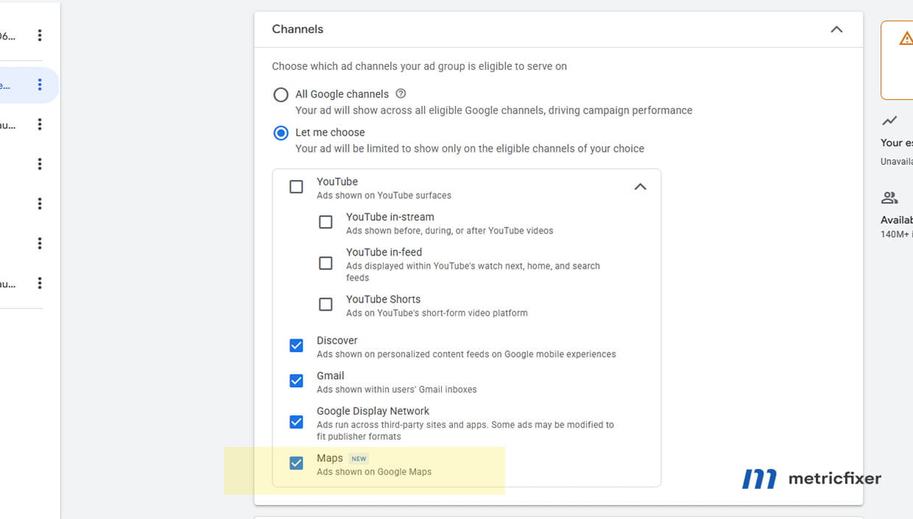The height and width of the screenshot is (519, 913).
Task: Uncheck the Gmail channel checkbox
Action: click(296, 381)
